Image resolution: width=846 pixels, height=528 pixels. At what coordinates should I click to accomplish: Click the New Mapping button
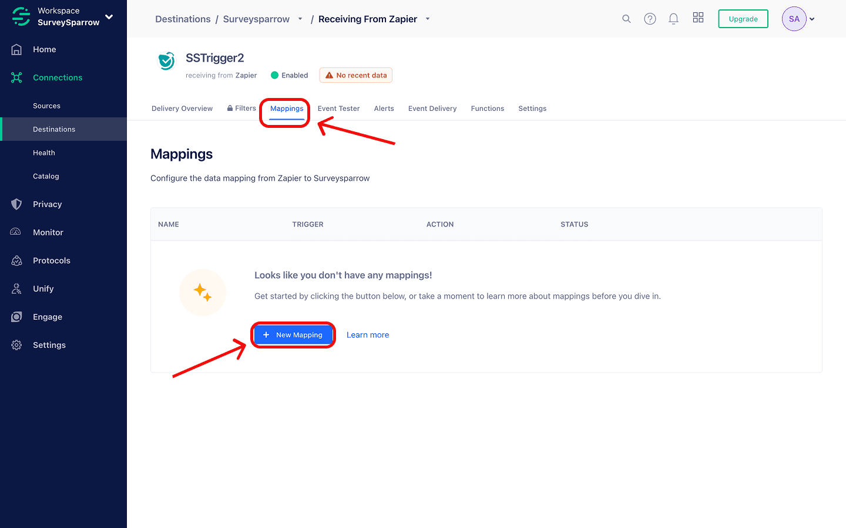pos(293,335)
